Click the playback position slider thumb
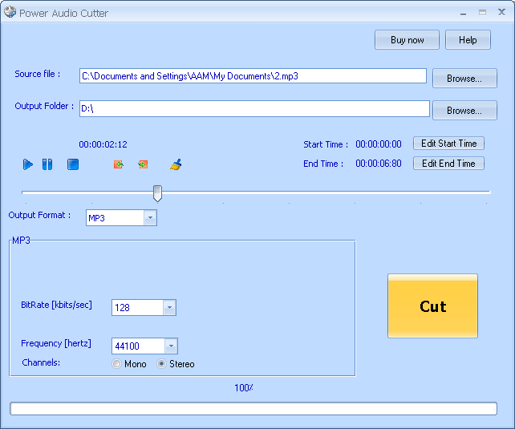 158,193
